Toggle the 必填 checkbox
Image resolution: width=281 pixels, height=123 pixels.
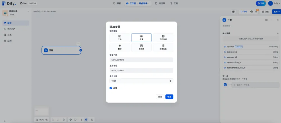(111, 88)
